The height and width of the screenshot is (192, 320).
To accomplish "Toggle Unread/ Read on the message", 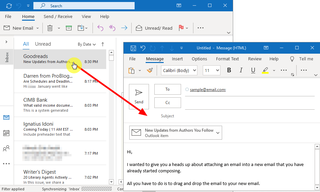I will pos(154,28).
